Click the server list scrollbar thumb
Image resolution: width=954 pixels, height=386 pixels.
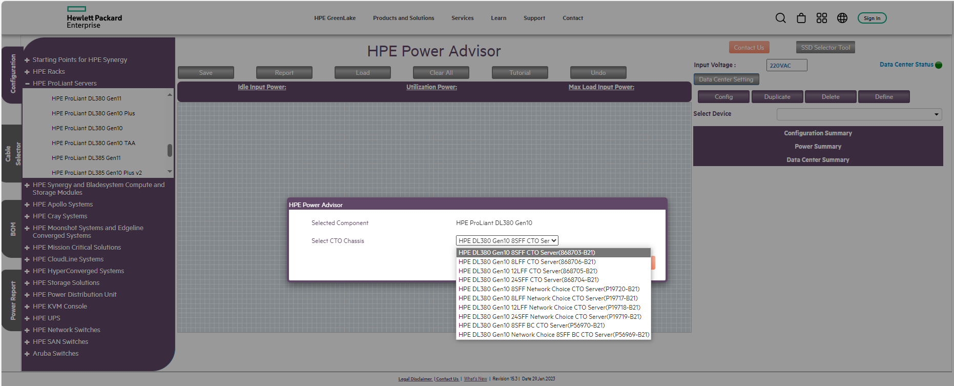[x=170, y=150]
